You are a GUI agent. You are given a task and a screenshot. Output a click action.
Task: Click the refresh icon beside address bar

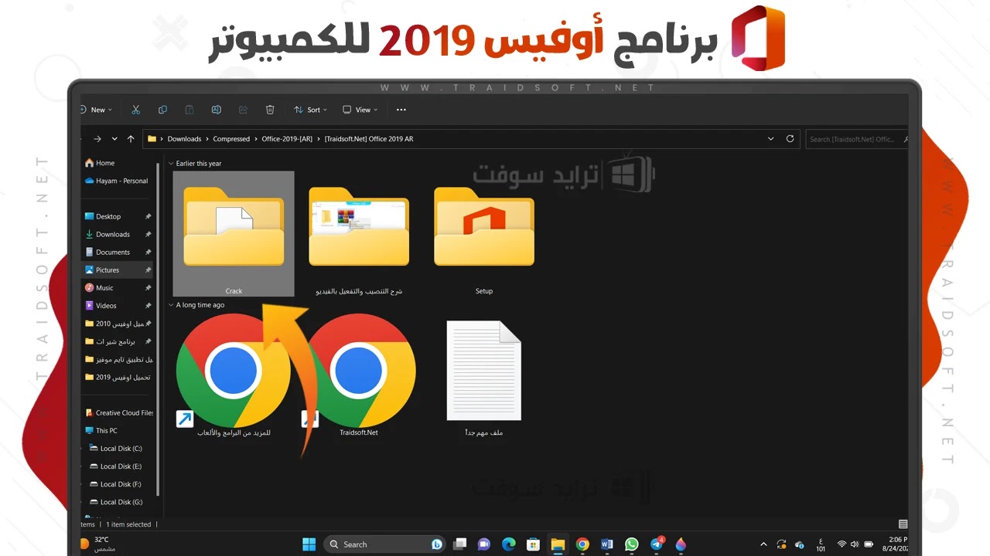tap(790, 139)
